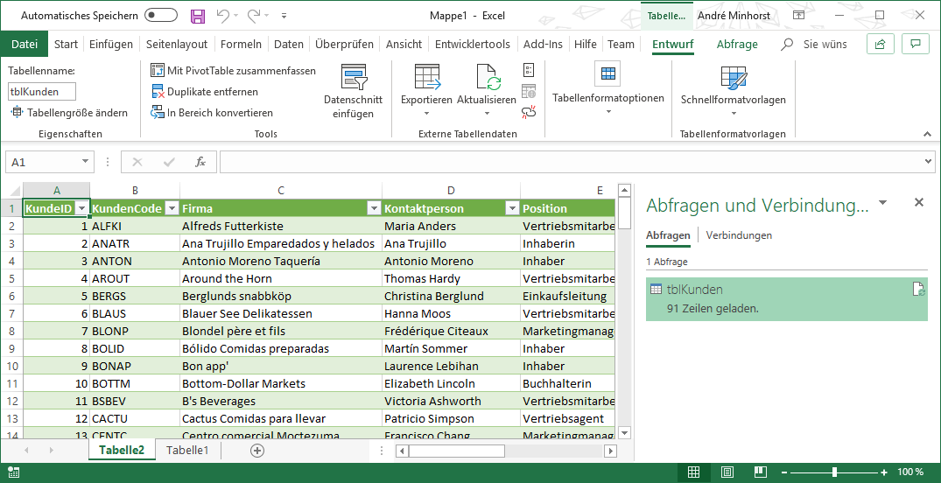Open Exportieren dropdown arrow
This screenshot has height=483, width=941.
pyautogui.click(x=426, y=114)
